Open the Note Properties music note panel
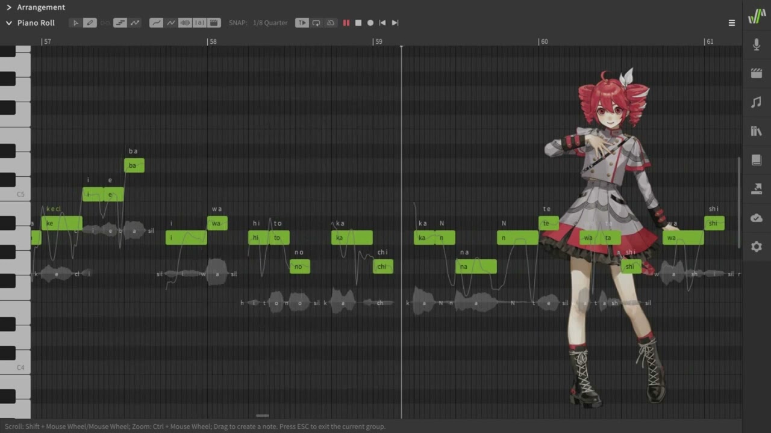 [x=757, y=102]
